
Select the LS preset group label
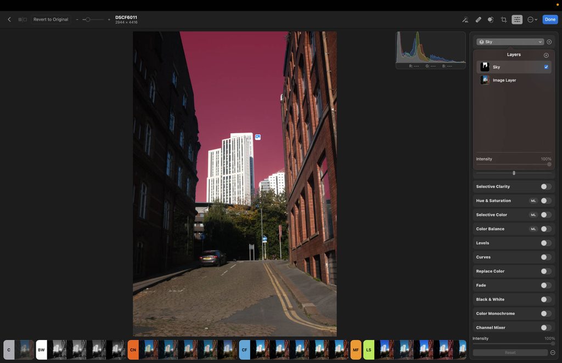(x=369, y=350)
